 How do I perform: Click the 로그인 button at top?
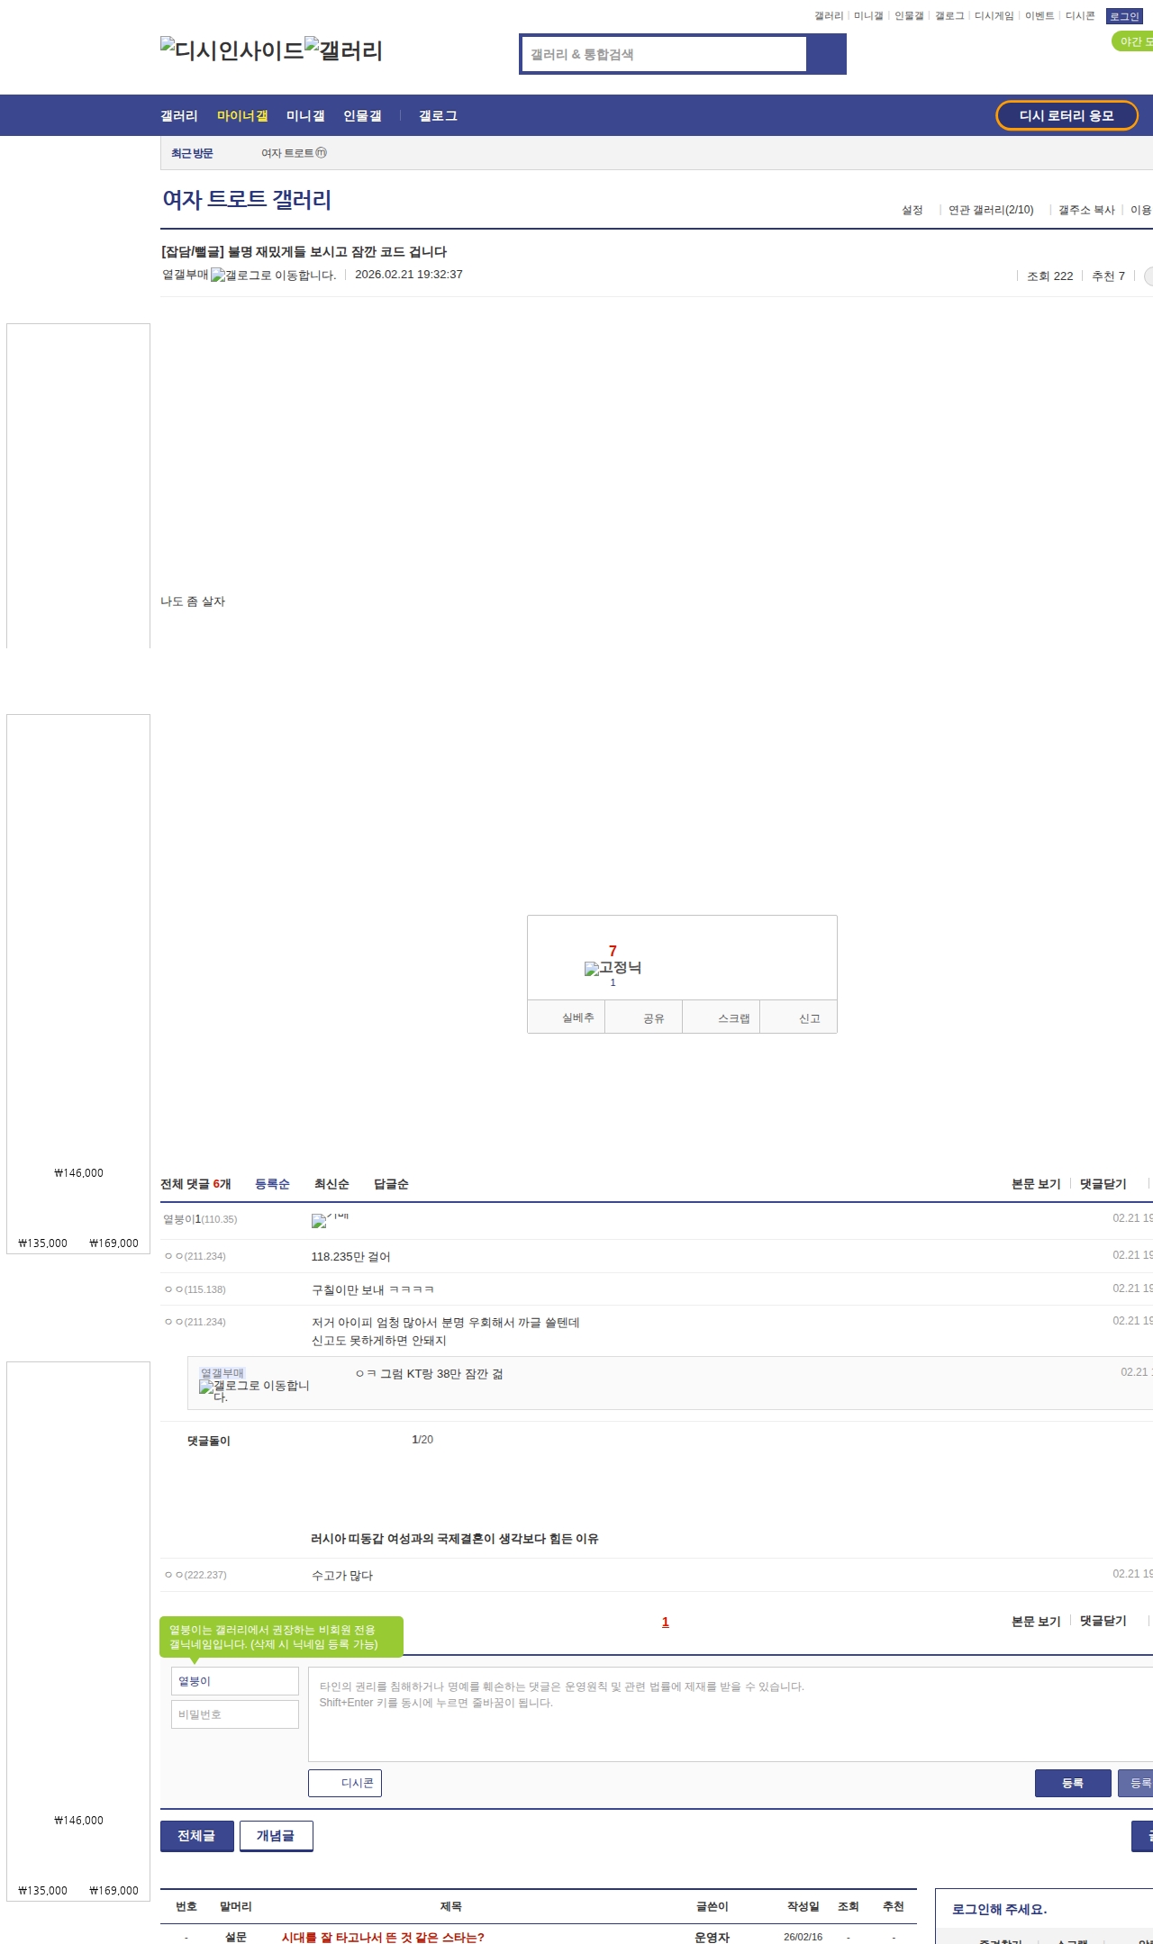point(1124,16)
